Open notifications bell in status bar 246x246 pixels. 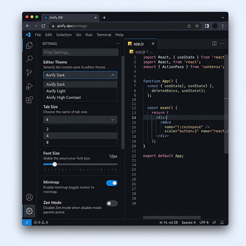(222, 222)
